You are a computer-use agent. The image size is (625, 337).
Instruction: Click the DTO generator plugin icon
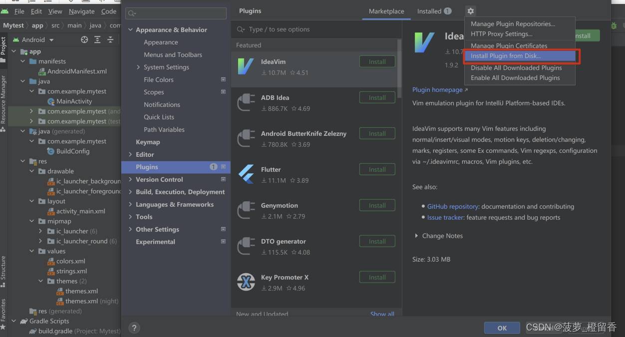pyautogui.click(x=246, y=246)
